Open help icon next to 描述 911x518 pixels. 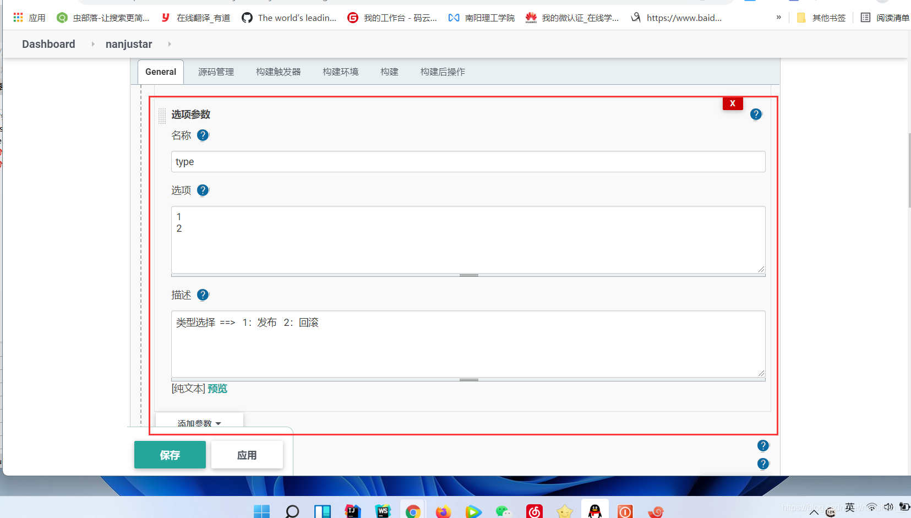(x=203, y=295)
